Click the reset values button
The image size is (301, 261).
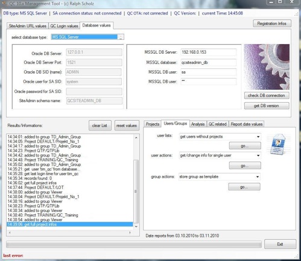coord(127,126)
